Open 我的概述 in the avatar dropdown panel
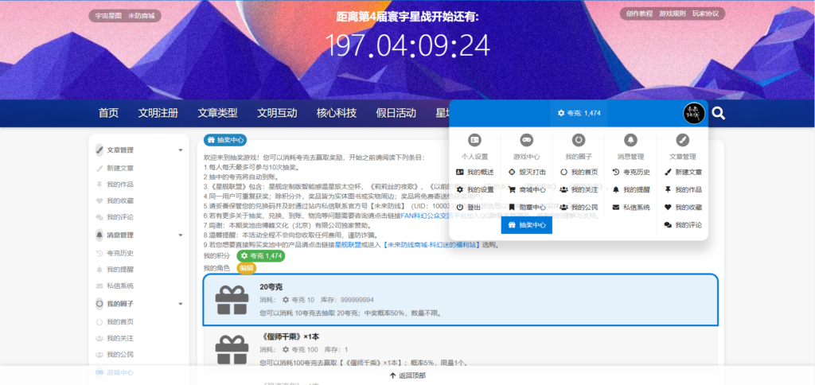815x385 pixels. pos(474,172)
